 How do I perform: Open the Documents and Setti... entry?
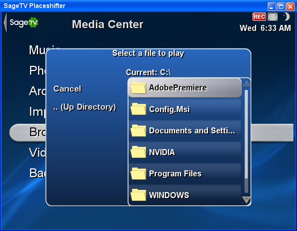click(x=185, y=131)
